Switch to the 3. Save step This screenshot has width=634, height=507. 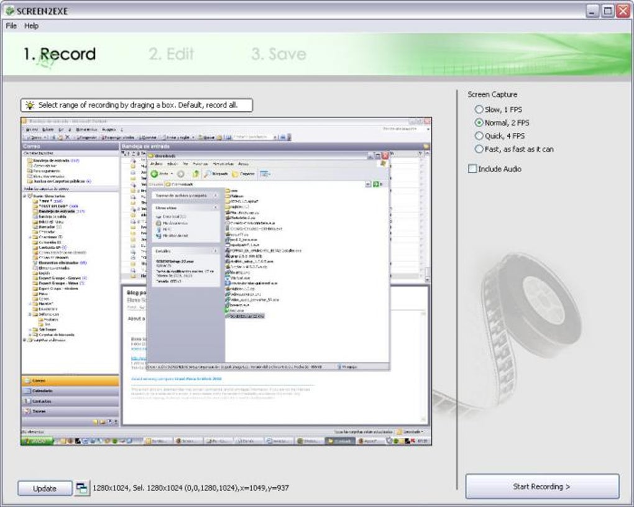coord(278,54)
